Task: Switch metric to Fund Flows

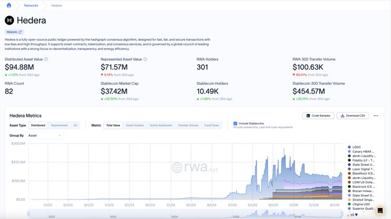Action: [212, 126]
